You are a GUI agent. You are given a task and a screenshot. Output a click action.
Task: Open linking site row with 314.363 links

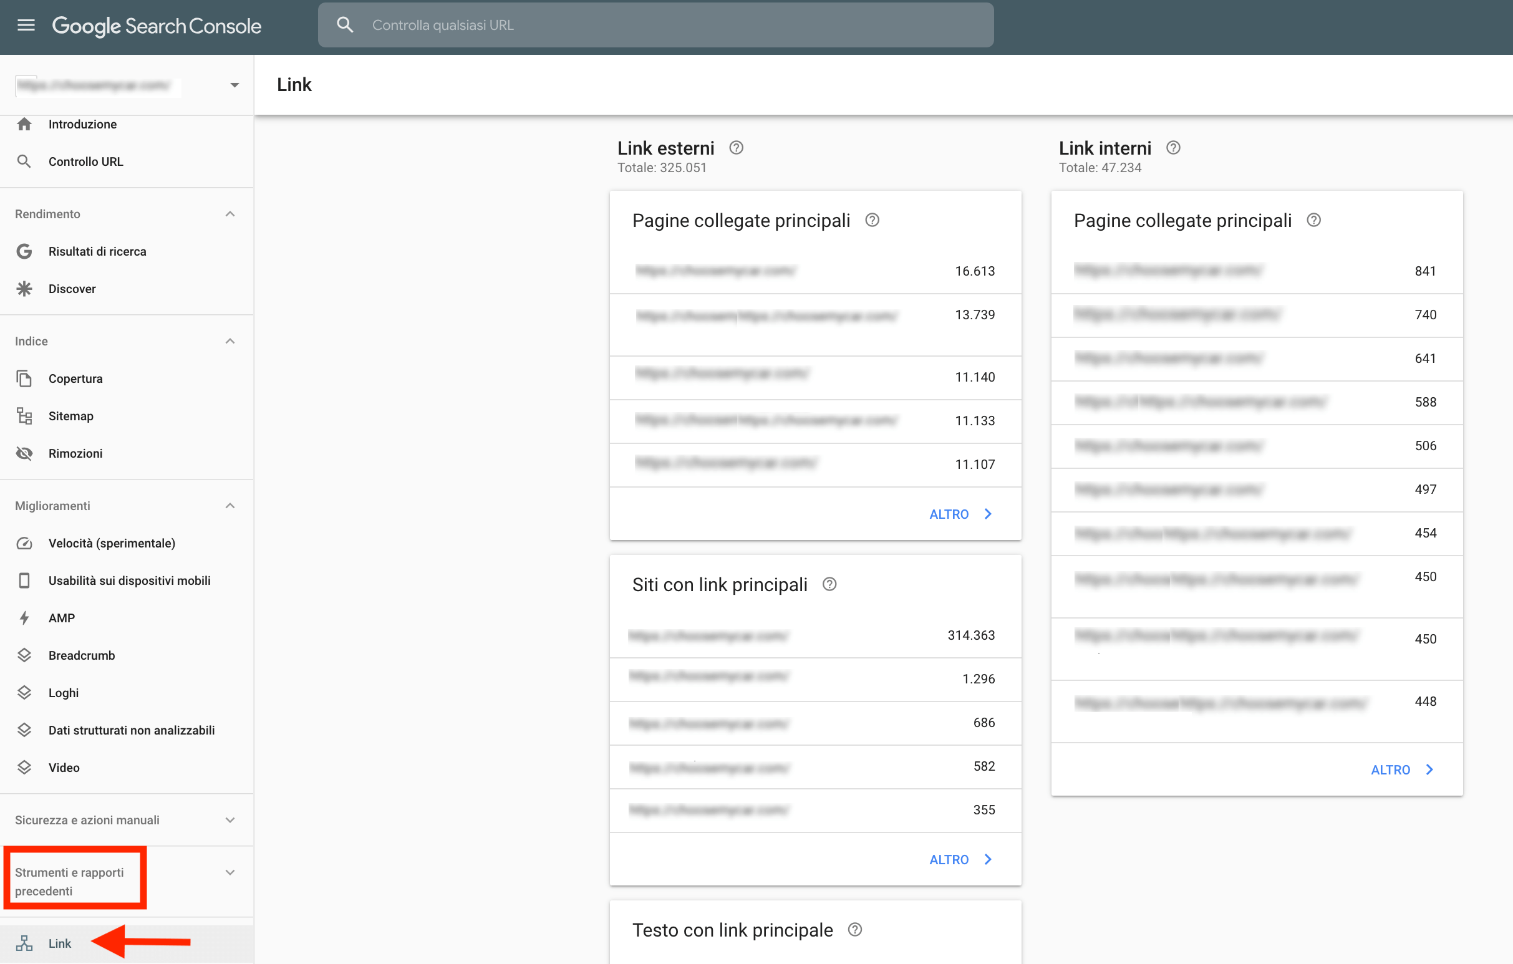[x=816, y=635]
